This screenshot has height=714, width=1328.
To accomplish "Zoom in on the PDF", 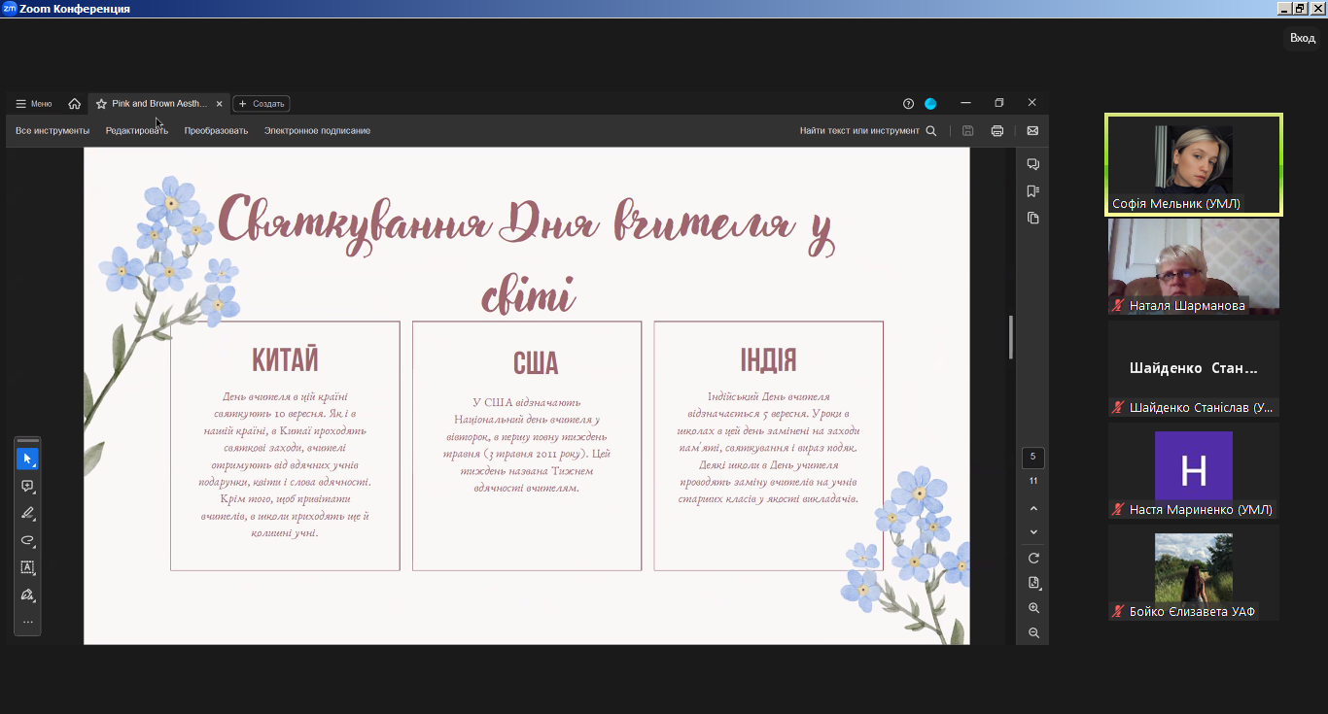I will pyautogui.click(x=1033, y=608).
